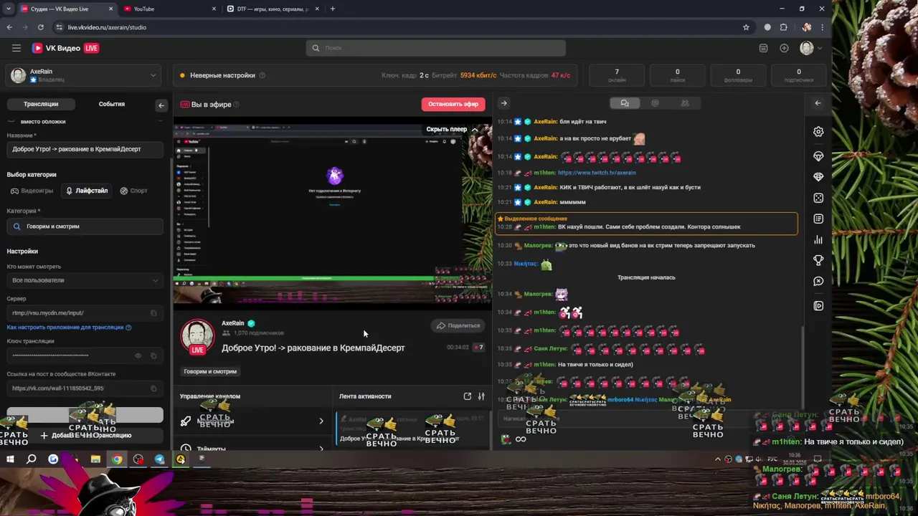Image resolution: width=918 pixels, height=516 pixels.
Task: Click the Говорим и смотрим category tag
Action: (x=209, y=371)
